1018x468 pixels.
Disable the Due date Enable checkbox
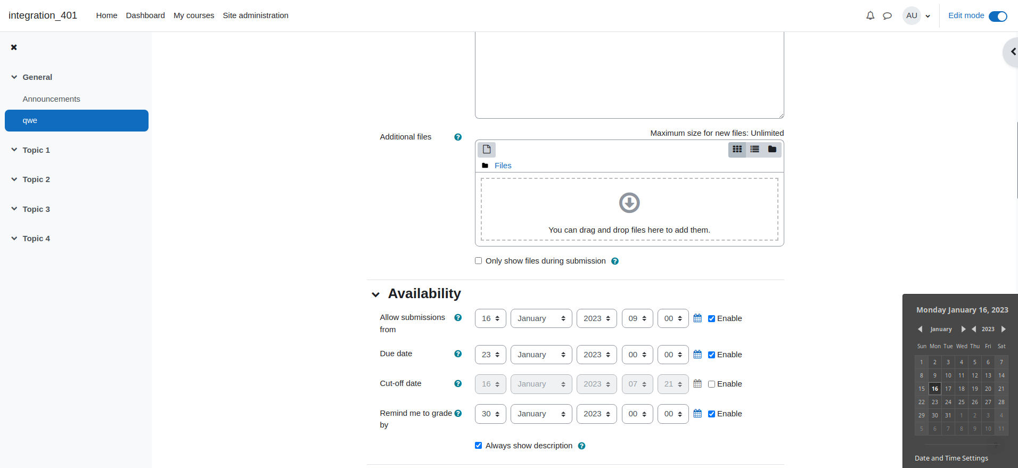[x=711, y=355]
